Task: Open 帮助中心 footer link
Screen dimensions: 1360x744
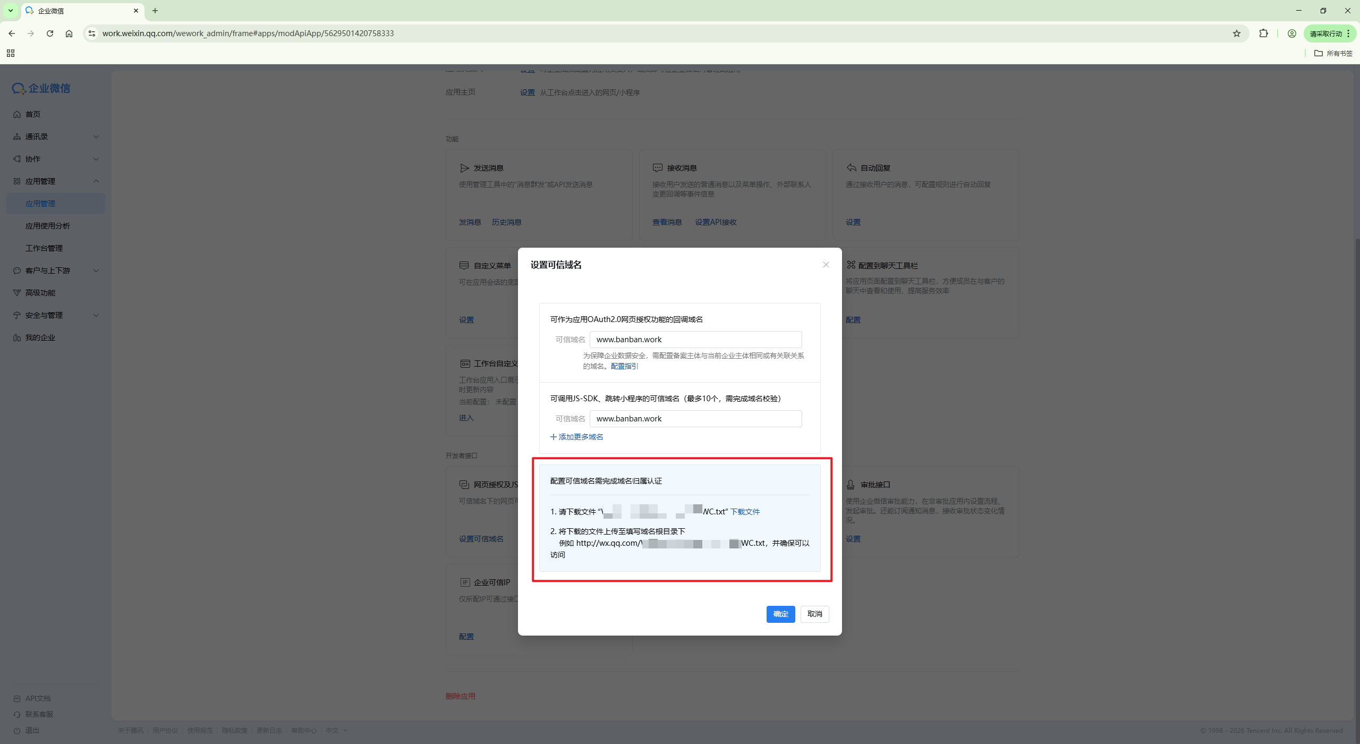Action: coord(304,731)
